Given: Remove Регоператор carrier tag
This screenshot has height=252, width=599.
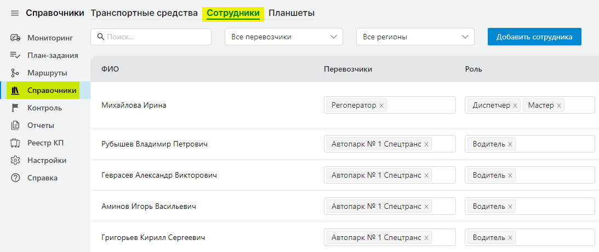Looking at the screenshot, I should (x=381, y=106).
